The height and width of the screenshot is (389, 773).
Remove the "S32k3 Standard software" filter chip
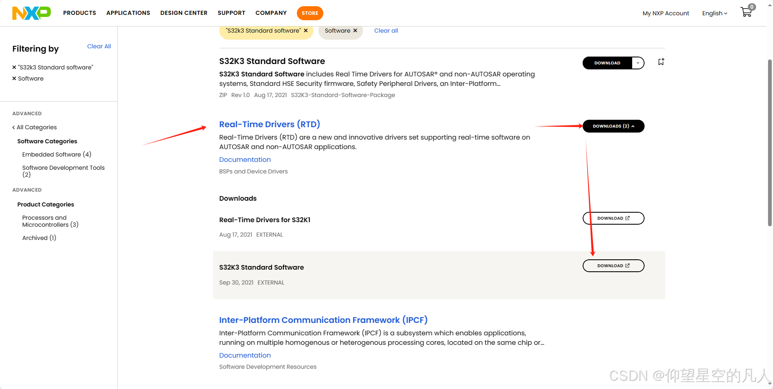coord(306,31)
